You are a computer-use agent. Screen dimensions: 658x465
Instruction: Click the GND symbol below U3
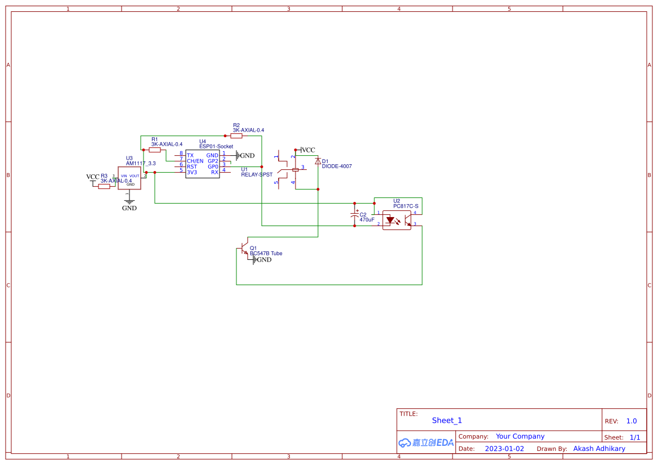click(x=129, y=201)
